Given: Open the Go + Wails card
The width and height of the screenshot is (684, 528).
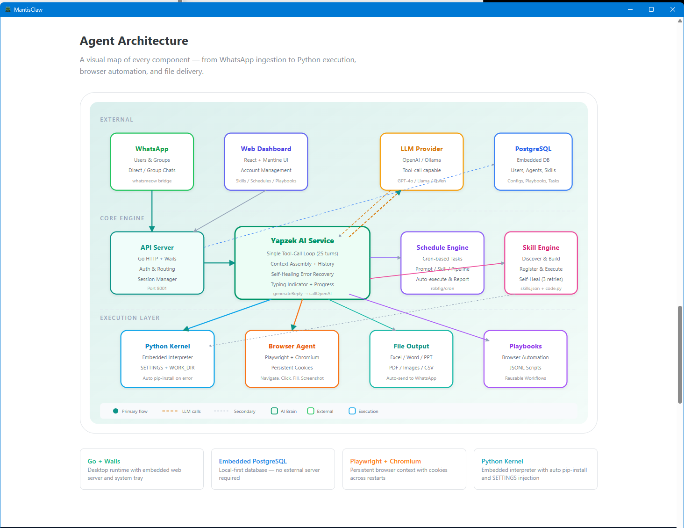Looking at the screenshot, I should click(x=142, y=469).
